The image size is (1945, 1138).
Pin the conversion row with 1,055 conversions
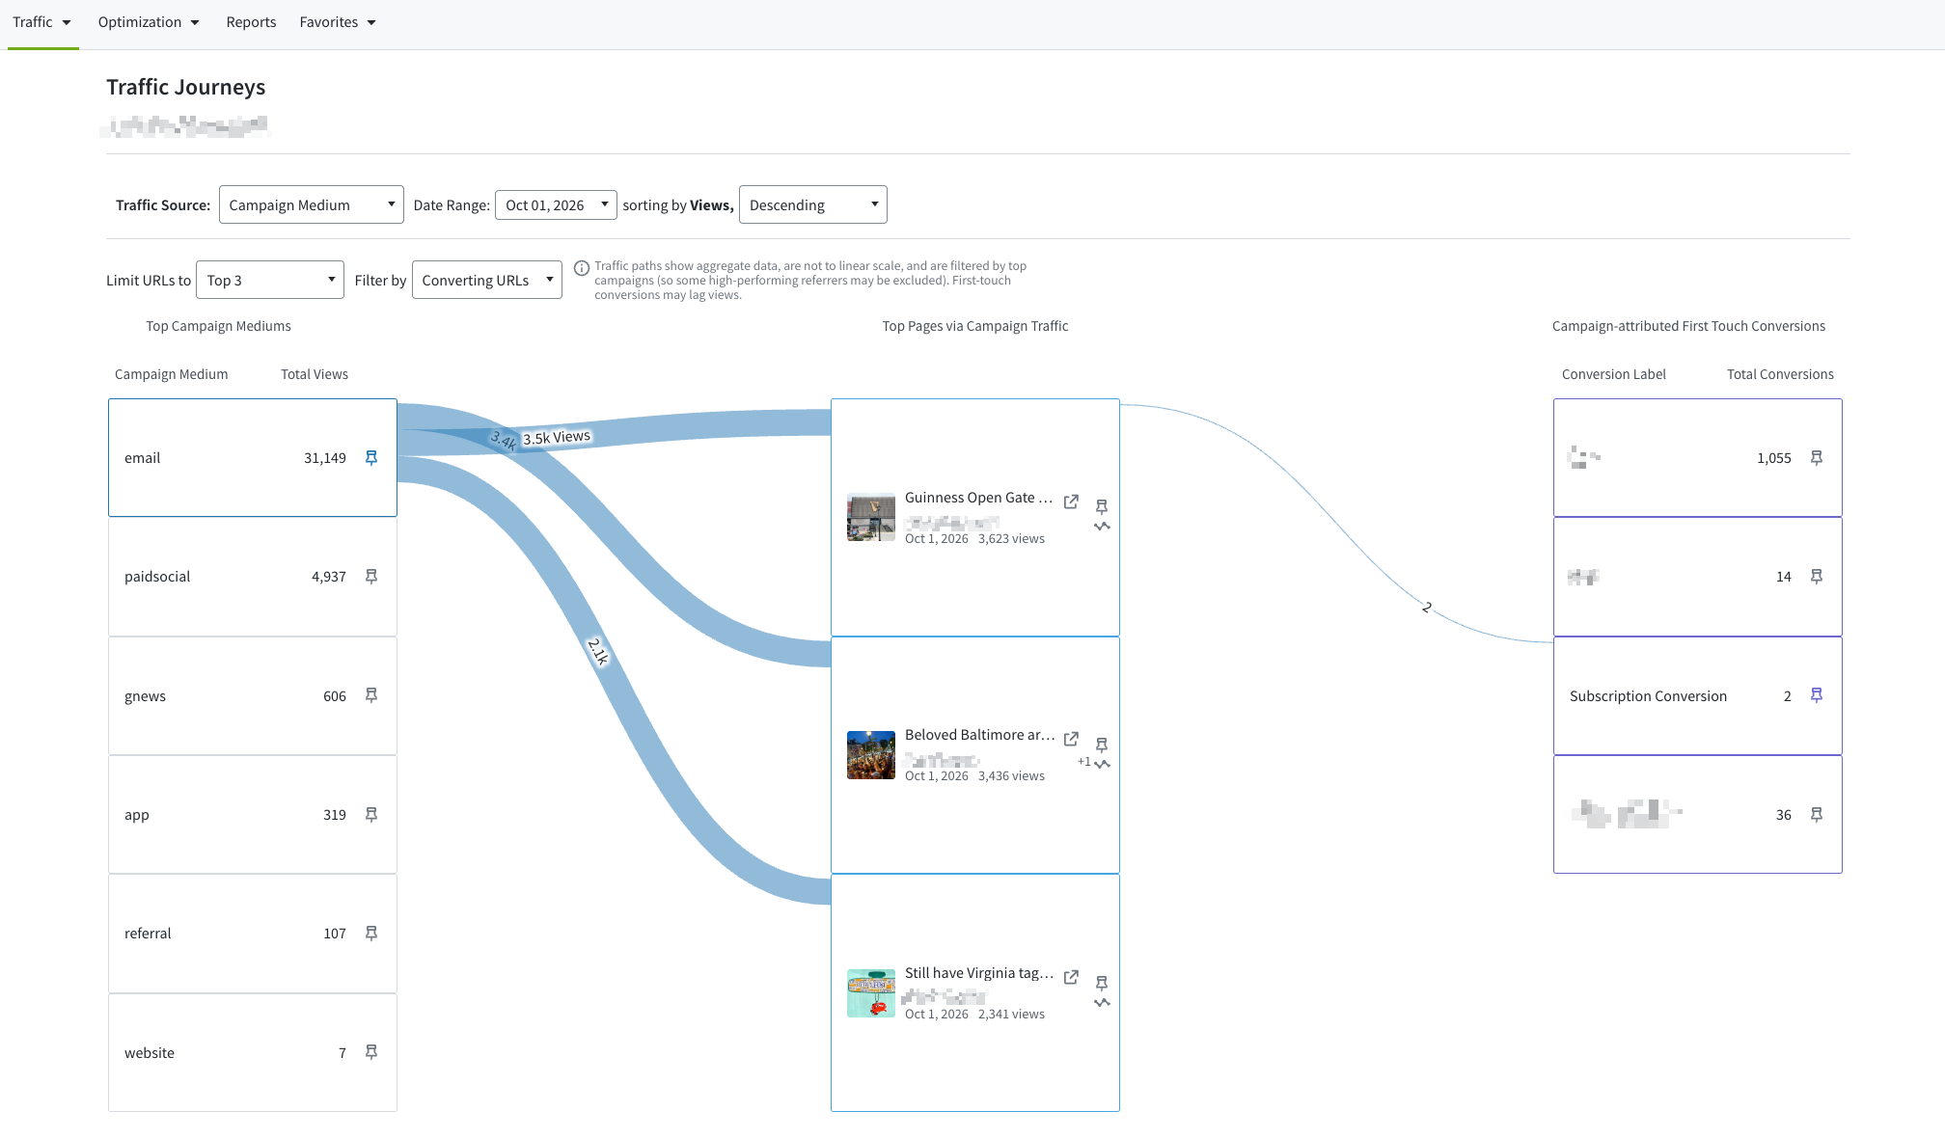pos(1817,458)
